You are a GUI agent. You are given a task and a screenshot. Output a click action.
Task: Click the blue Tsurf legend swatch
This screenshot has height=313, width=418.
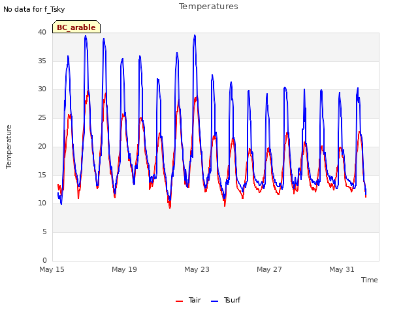215,301
